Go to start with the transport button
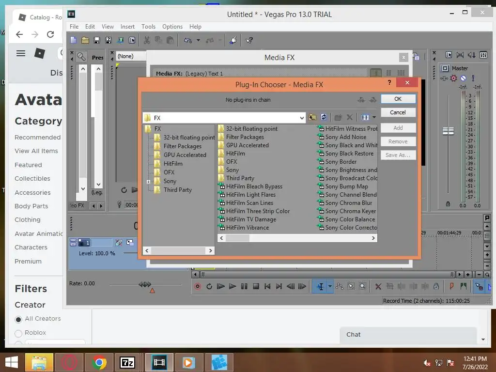 [267, 287]
